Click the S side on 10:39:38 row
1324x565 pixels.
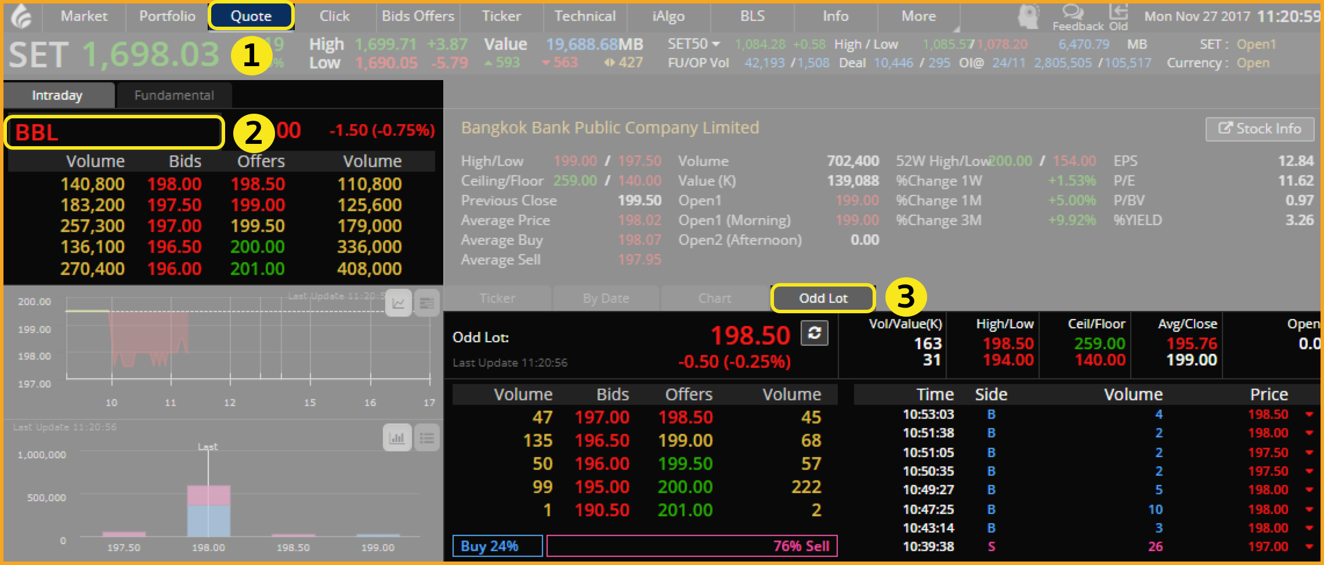pos(991,546)
